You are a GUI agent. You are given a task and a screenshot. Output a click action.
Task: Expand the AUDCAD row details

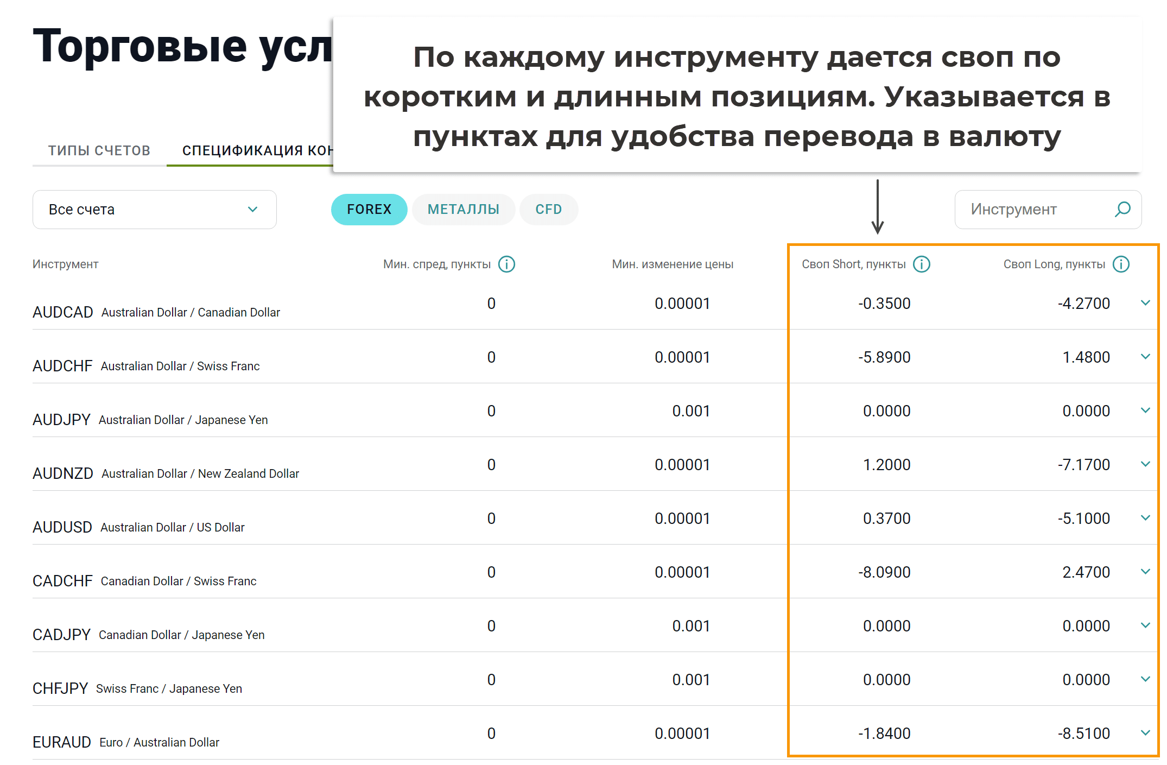pyautogui.click(x=1145, y=303)
